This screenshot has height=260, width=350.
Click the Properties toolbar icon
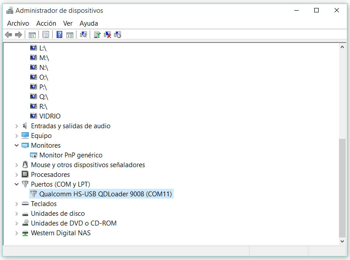46,34
